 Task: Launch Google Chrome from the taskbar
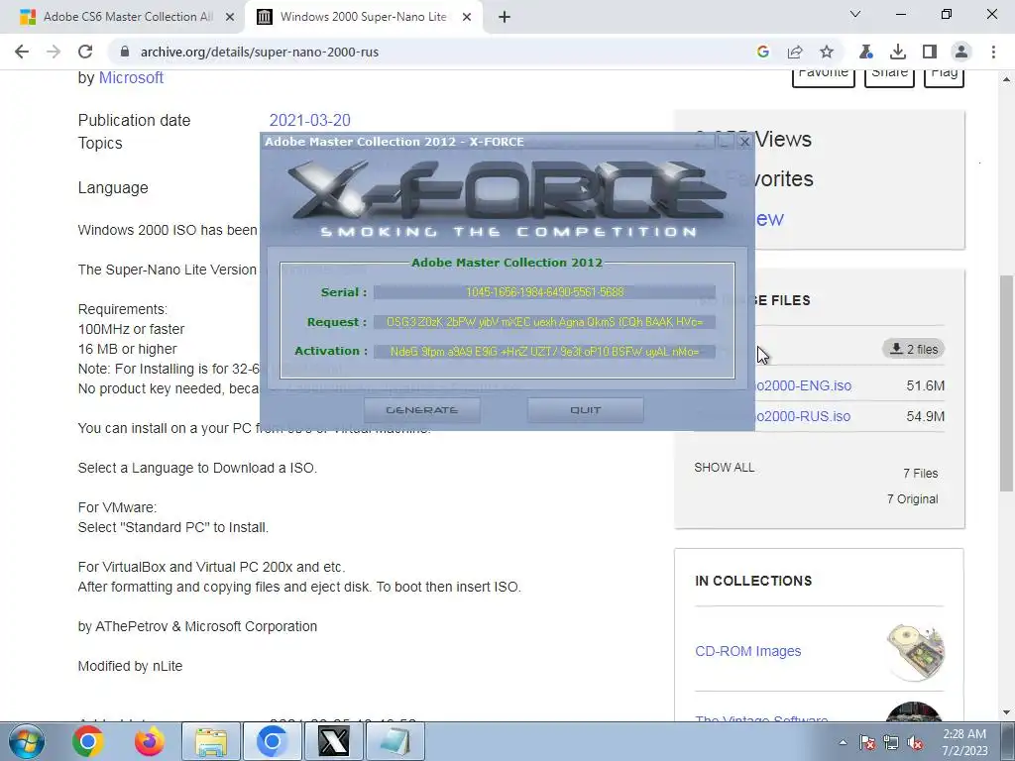coord(88,741)
